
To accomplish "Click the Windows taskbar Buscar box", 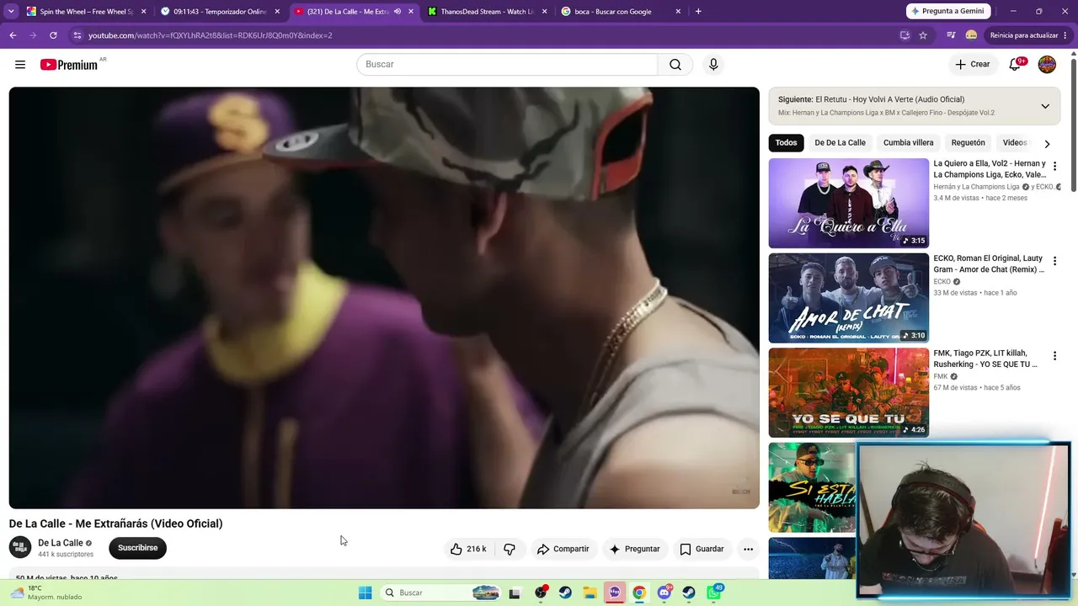I will click(x=440, y=593).
